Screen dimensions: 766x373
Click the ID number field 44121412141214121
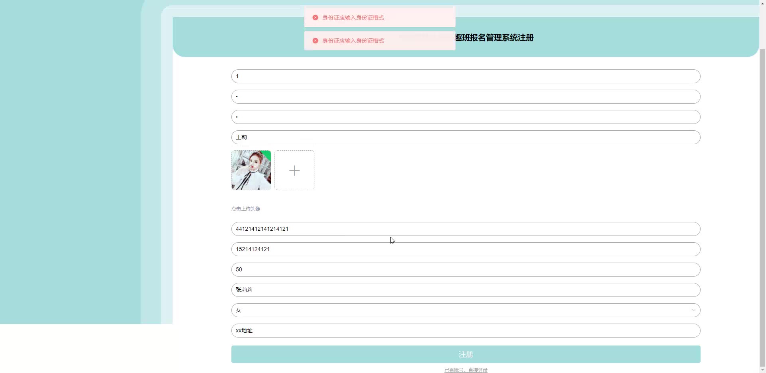(466, 229)
